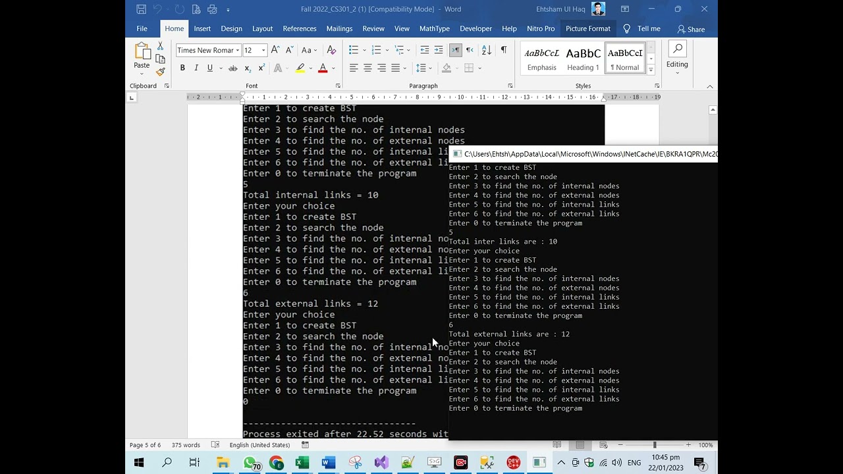843x474 pixels.
Task: Toggle strikethrough formatting
Action: pos(233,68)
